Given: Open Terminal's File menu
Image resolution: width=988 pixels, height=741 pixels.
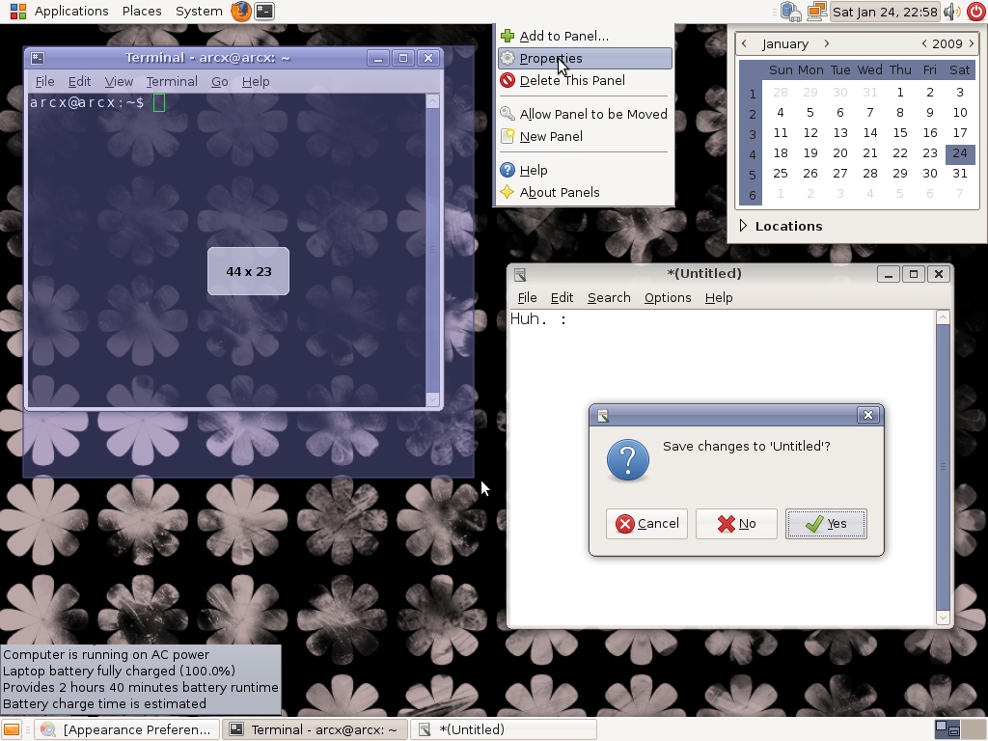Looking at the screenshot, I should (44, 82).
